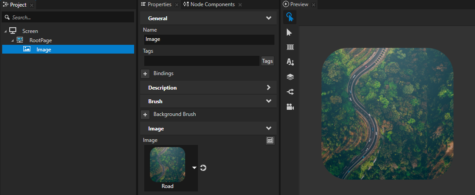
Task: Activate the Interact mode tool in Preview
Action: [x=290, y=17]
